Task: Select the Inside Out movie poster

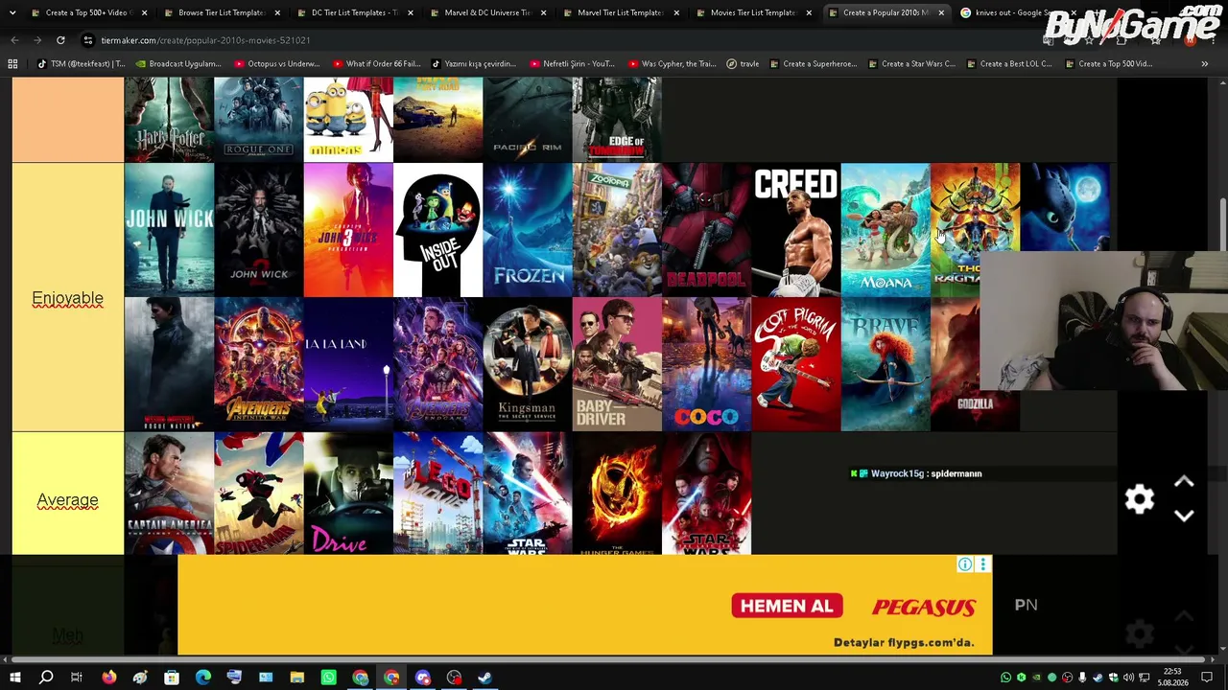Action: coord(437,230)
